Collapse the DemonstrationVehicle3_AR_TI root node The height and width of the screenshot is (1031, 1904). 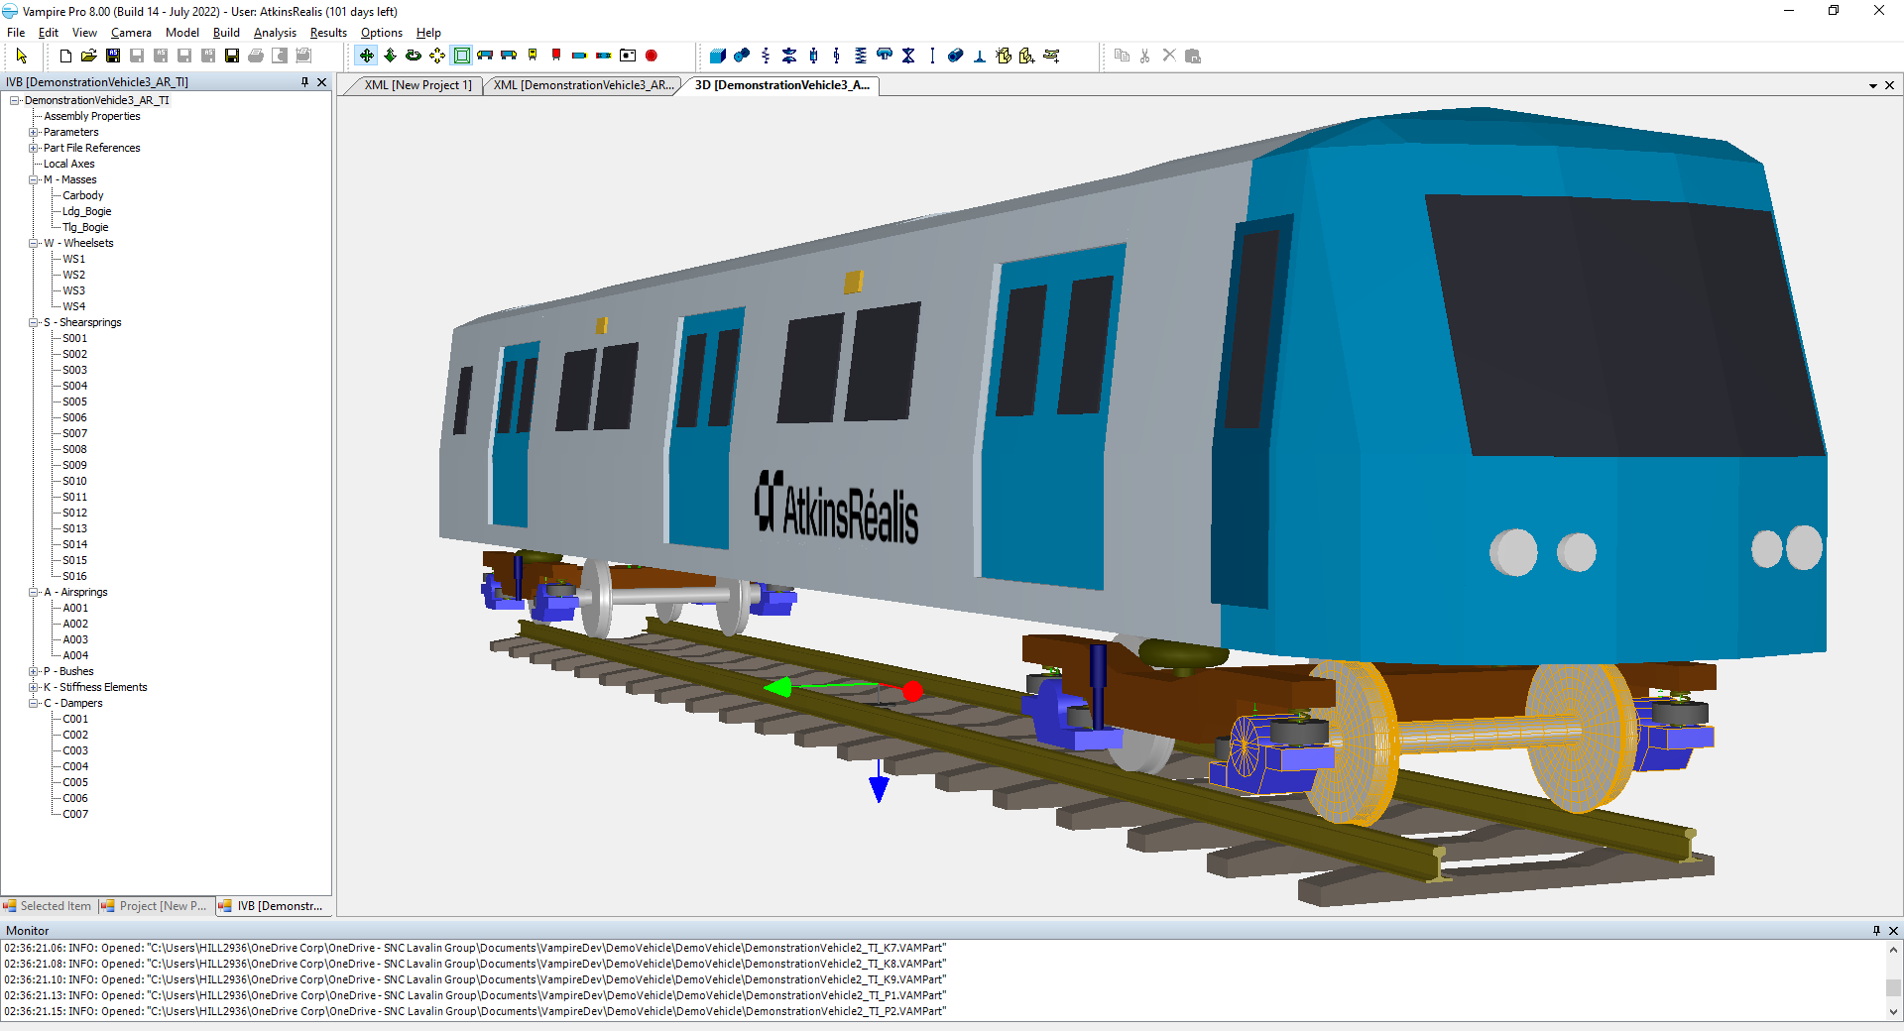click(15, 100)
